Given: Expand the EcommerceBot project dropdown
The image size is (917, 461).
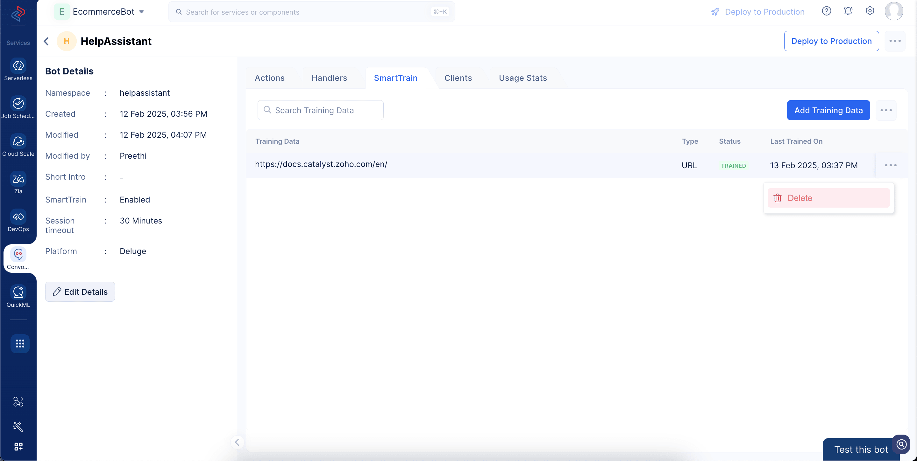Looking at the screenshot, I should tap(142, 12).
